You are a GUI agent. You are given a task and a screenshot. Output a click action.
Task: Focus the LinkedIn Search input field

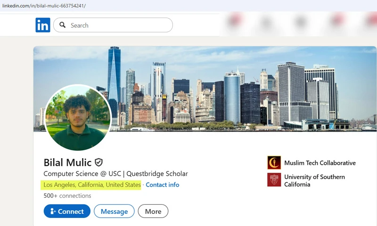pyautogui.click(x=118, y=25)
